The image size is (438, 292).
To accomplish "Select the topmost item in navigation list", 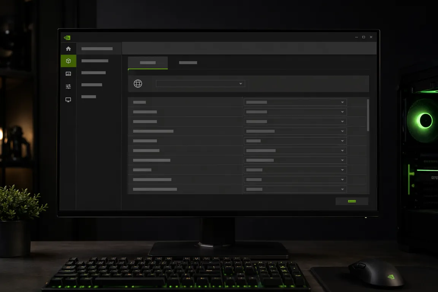I will (97, 49).
